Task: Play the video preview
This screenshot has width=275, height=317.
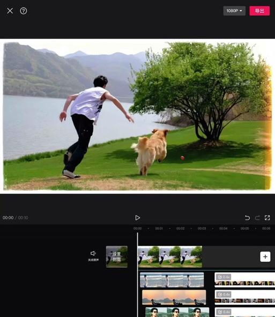Action: point(138,218)
